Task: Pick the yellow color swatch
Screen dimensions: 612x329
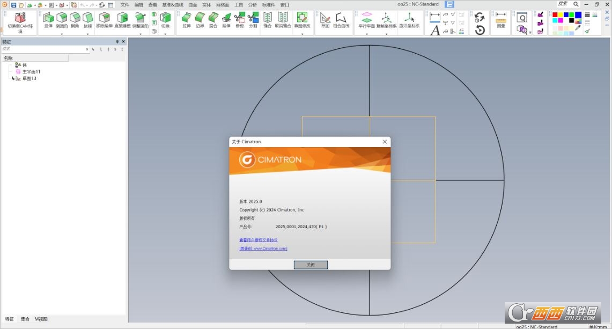Action: coord(561,15)
